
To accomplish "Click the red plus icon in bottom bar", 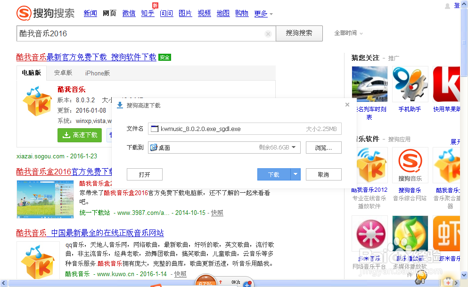I will click(x=448, y=282).
